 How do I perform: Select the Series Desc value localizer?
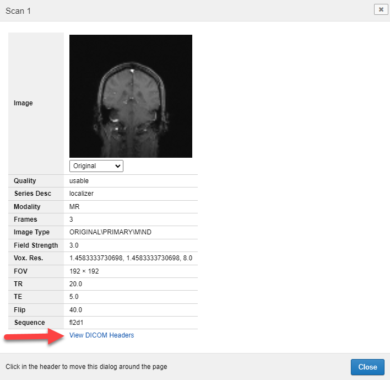click(82, 194)
